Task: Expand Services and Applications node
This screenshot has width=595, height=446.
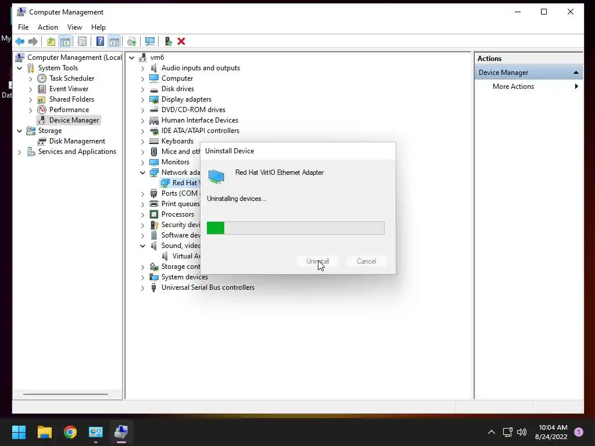Action: click(19, 152)
